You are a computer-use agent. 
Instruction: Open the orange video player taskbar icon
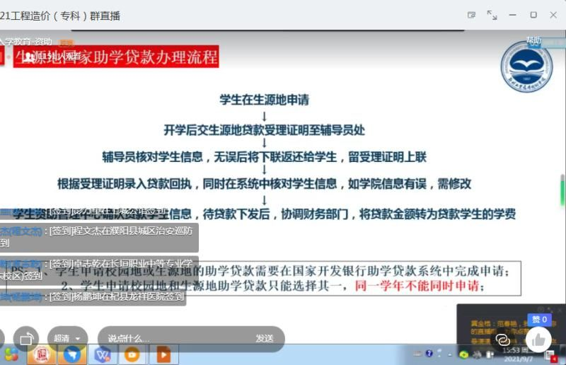click(x=132, y=354)
